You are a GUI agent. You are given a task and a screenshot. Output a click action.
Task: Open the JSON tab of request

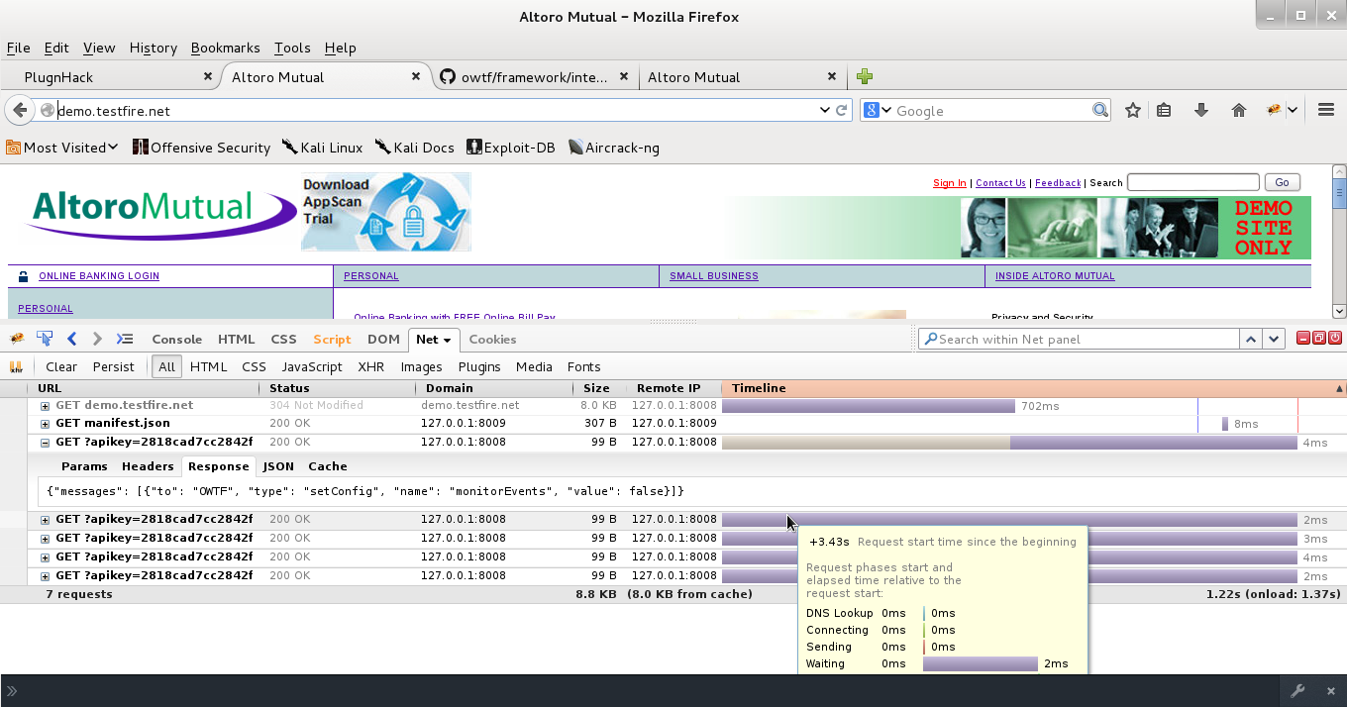278,466
